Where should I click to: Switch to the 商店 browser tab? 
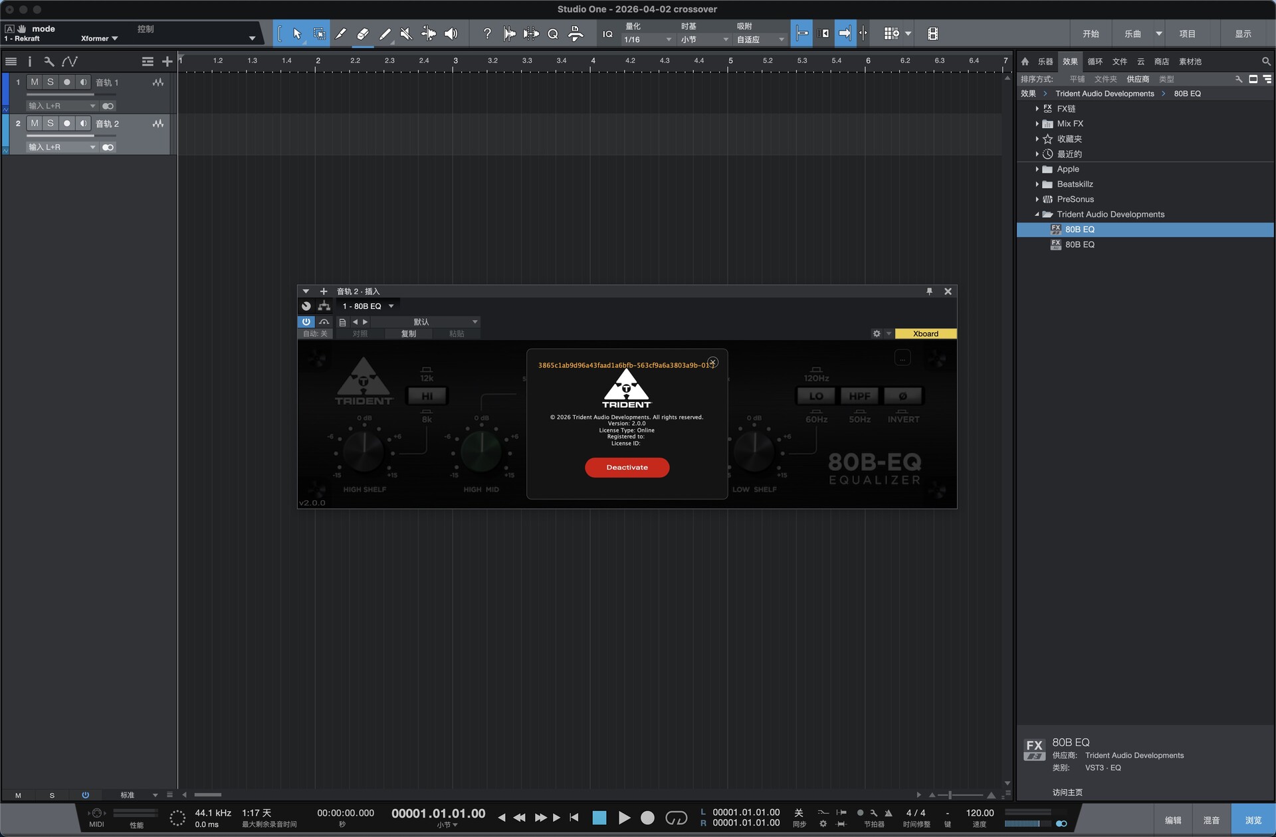point(1162,62)
